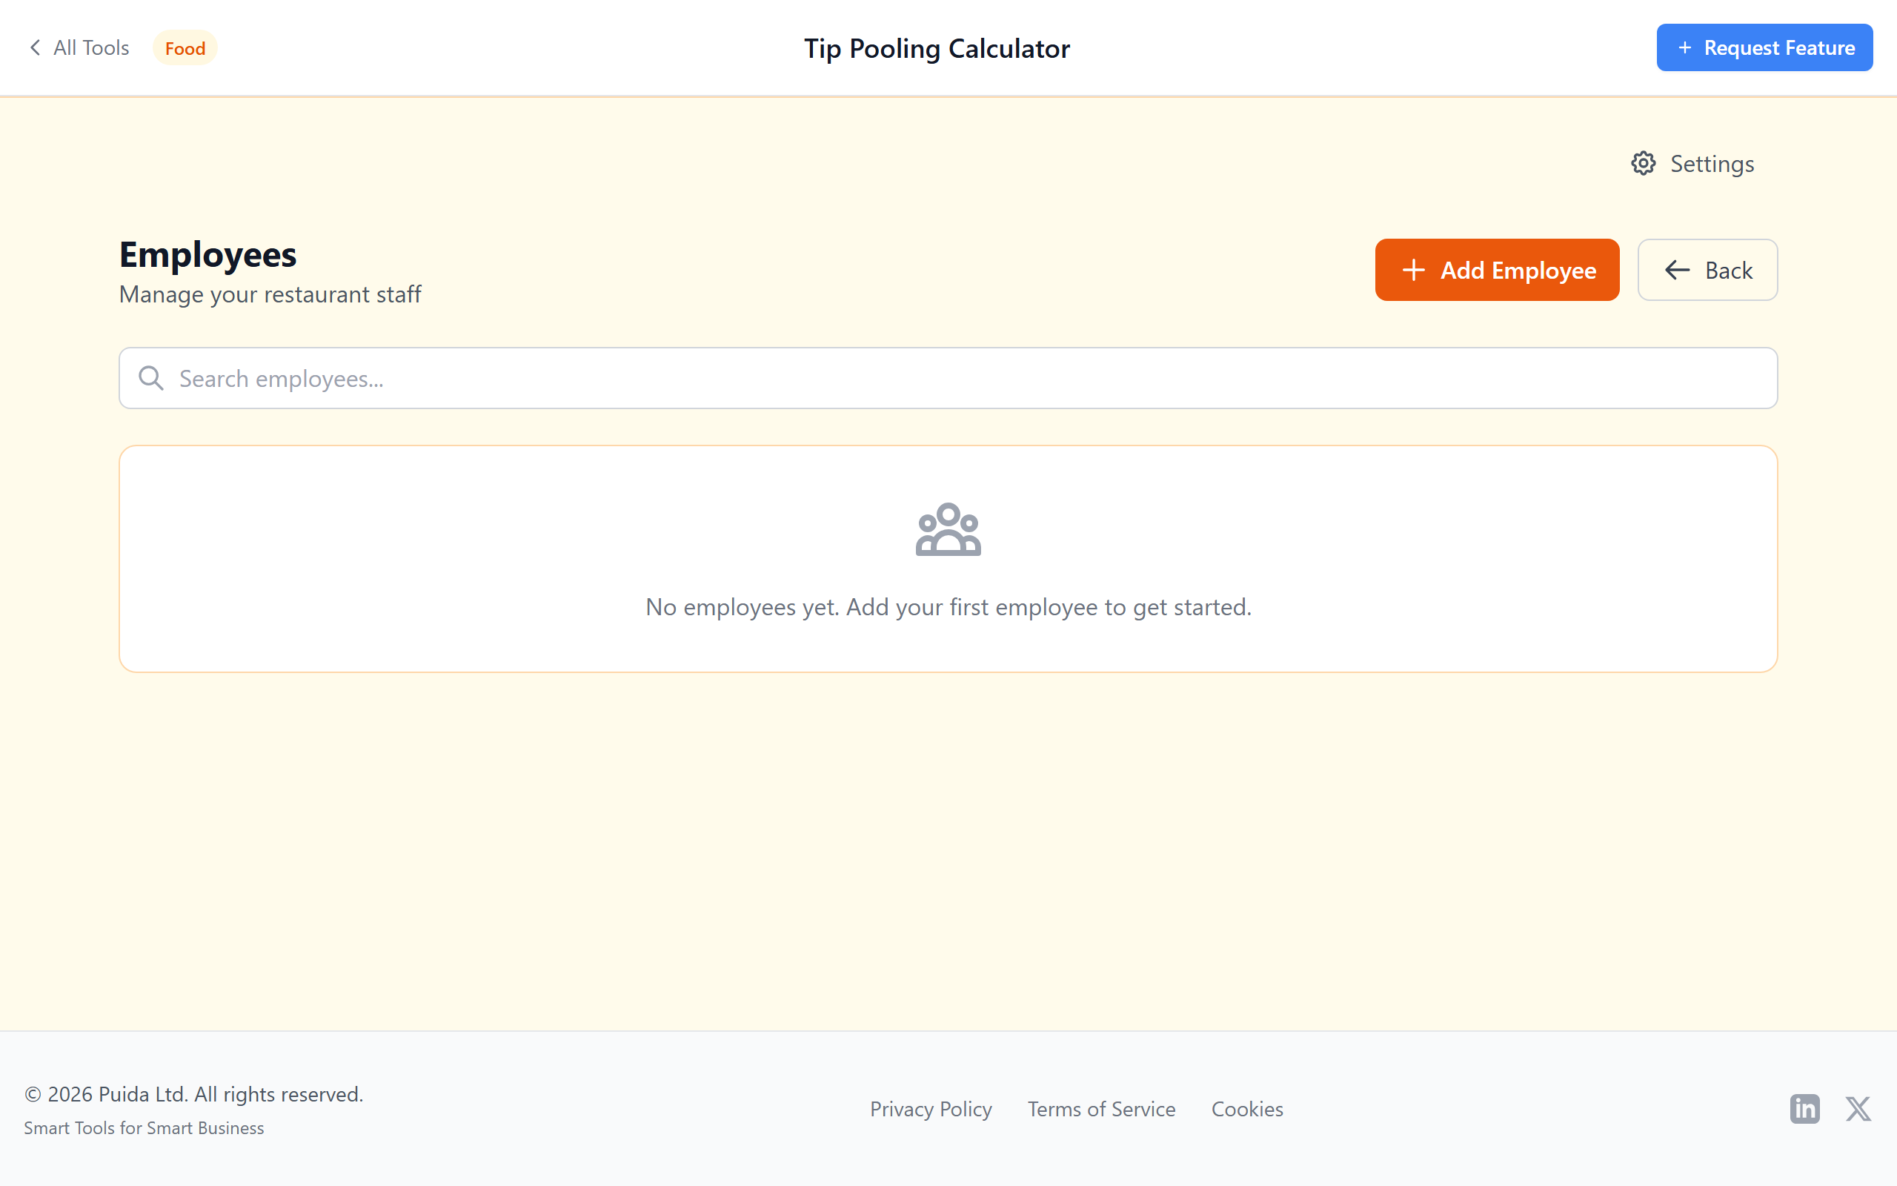The width and height of the screenshot is (1897, 1186).
Task: Click the X (Twitter) icon in the footer
Action: (x=1858, y=1108)
